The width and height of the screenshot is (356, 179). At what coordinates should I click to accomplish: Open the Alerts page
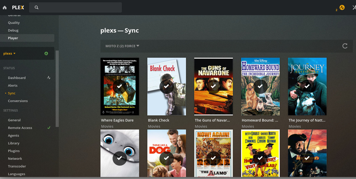click(x=13, y=85)
